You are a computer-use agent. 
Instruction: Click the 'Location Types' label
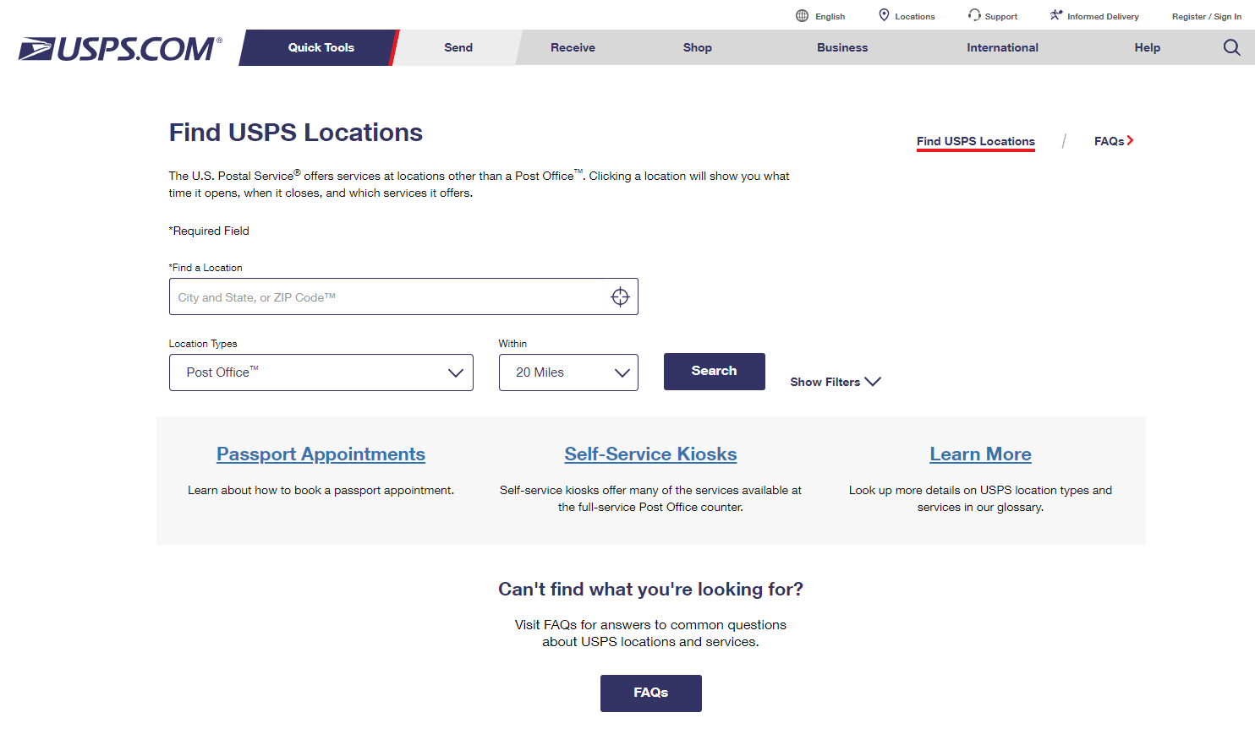(203, 344)
